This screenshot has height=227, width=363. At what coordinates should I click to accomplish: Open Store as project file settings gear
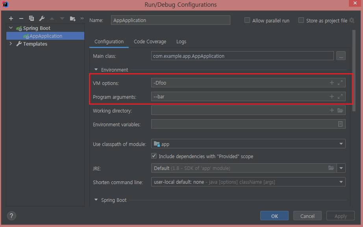(x=352, y=20)
